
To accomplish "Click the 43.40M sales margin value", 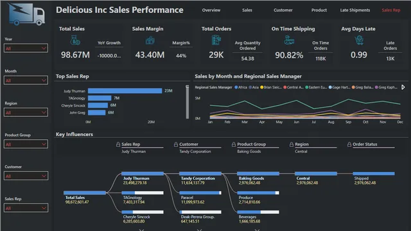I will coord(150,55).
